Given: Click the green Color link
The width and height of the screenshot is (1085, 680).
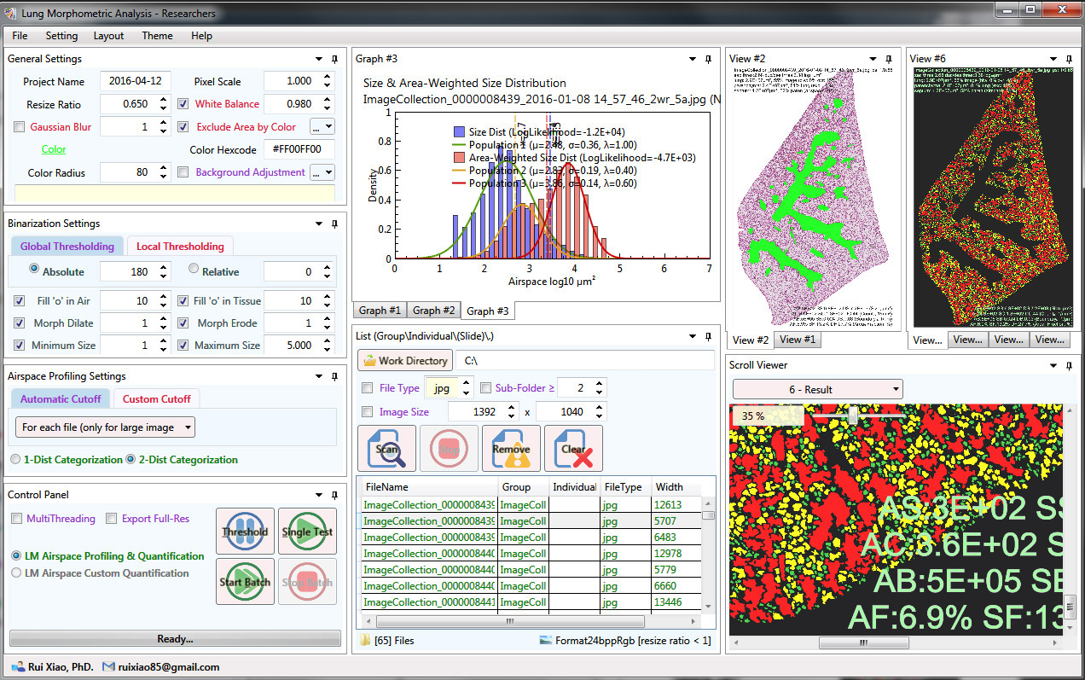Looking at the screenshot, I should click(x=54, y=149).
